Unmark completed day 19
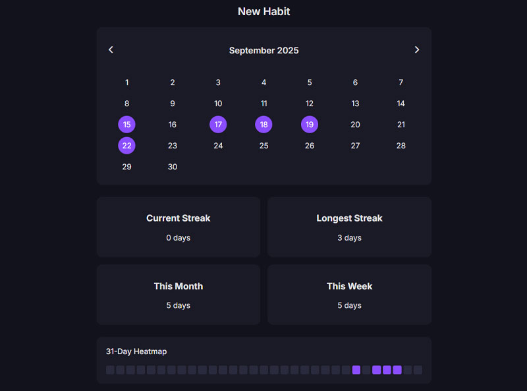 pos(310,125)
